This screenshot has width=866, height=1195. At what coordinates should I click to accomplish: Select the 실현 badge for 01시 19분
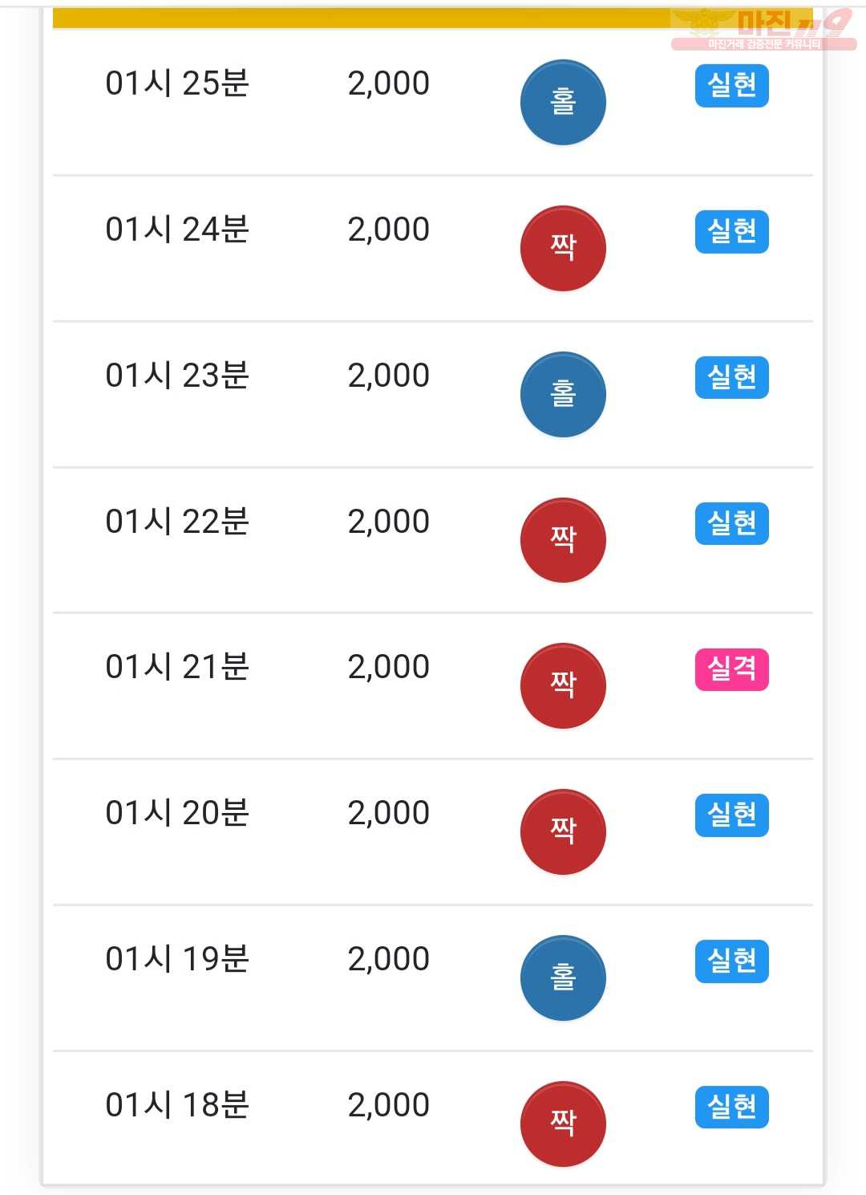(731, 961)
